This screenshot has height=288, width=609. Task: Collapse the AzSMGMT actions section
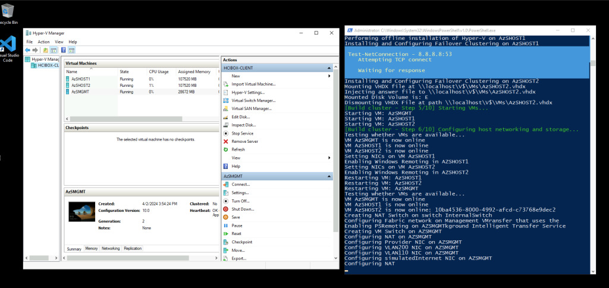tap(329, 176)
